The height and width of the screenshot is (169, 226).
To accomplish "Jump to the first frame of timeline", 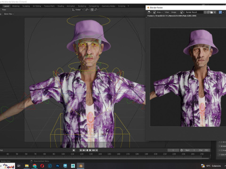I will pos(81,150).
